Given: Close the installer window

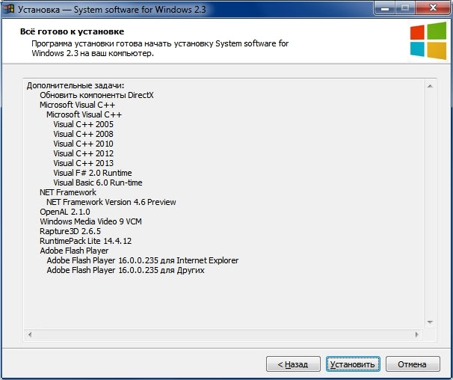Looking at the screenshot, I should [433, 7].
